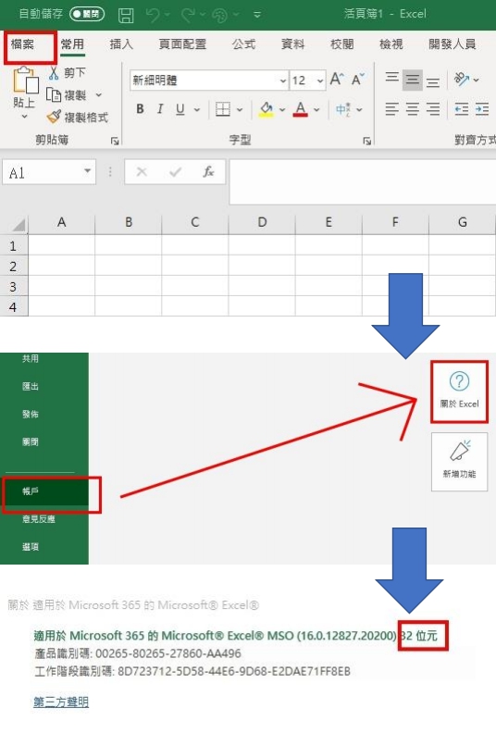Viewport: 496px width, 733px height.
Task: Apply the red Font Color
Action: pos(301,109)
